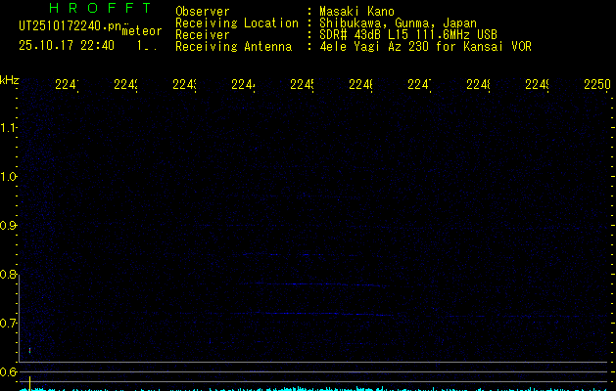Click the 2250 time axis label
The width and height of the screenshot is (616, 391).
tap(597, 84)
